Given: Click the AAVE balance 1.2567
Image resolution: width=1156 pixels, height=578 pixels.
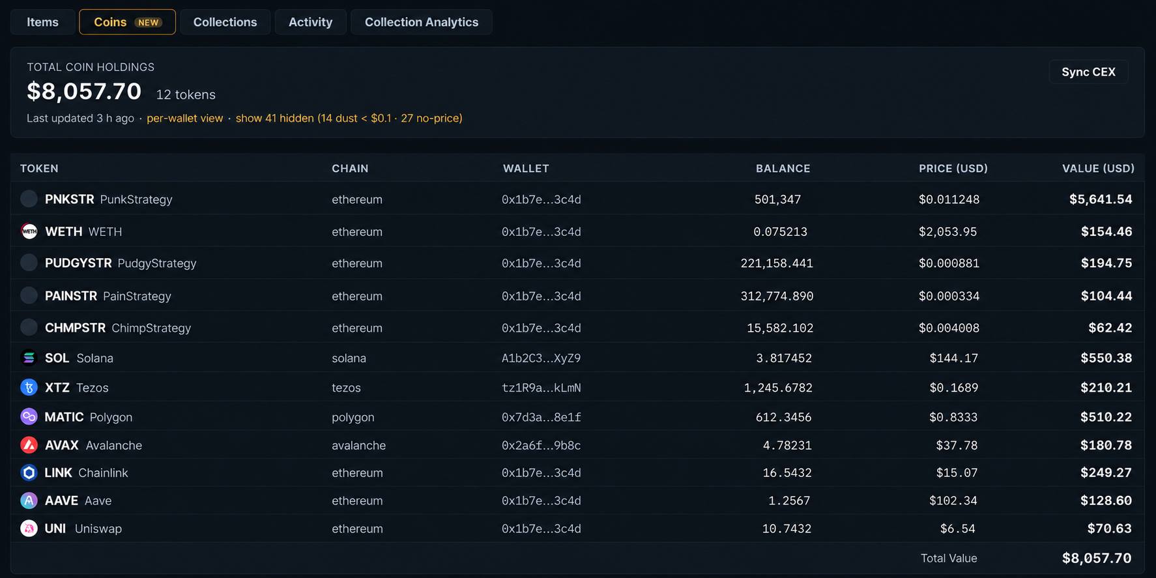Looking at the screenshot, I should [x=789, y=500].
